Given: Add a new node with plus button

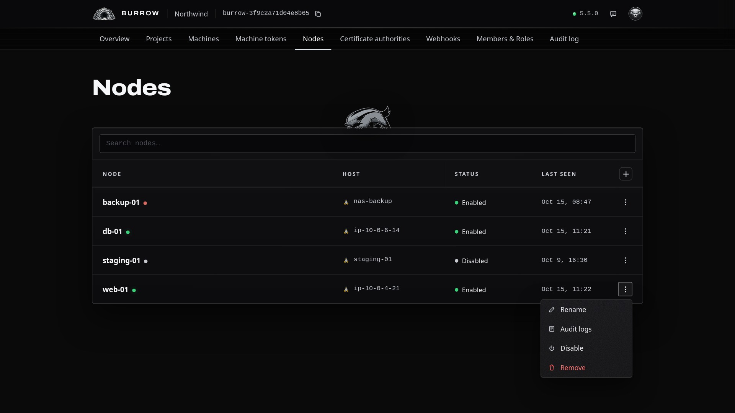Looking at the screenshot, I should [626, 174].
